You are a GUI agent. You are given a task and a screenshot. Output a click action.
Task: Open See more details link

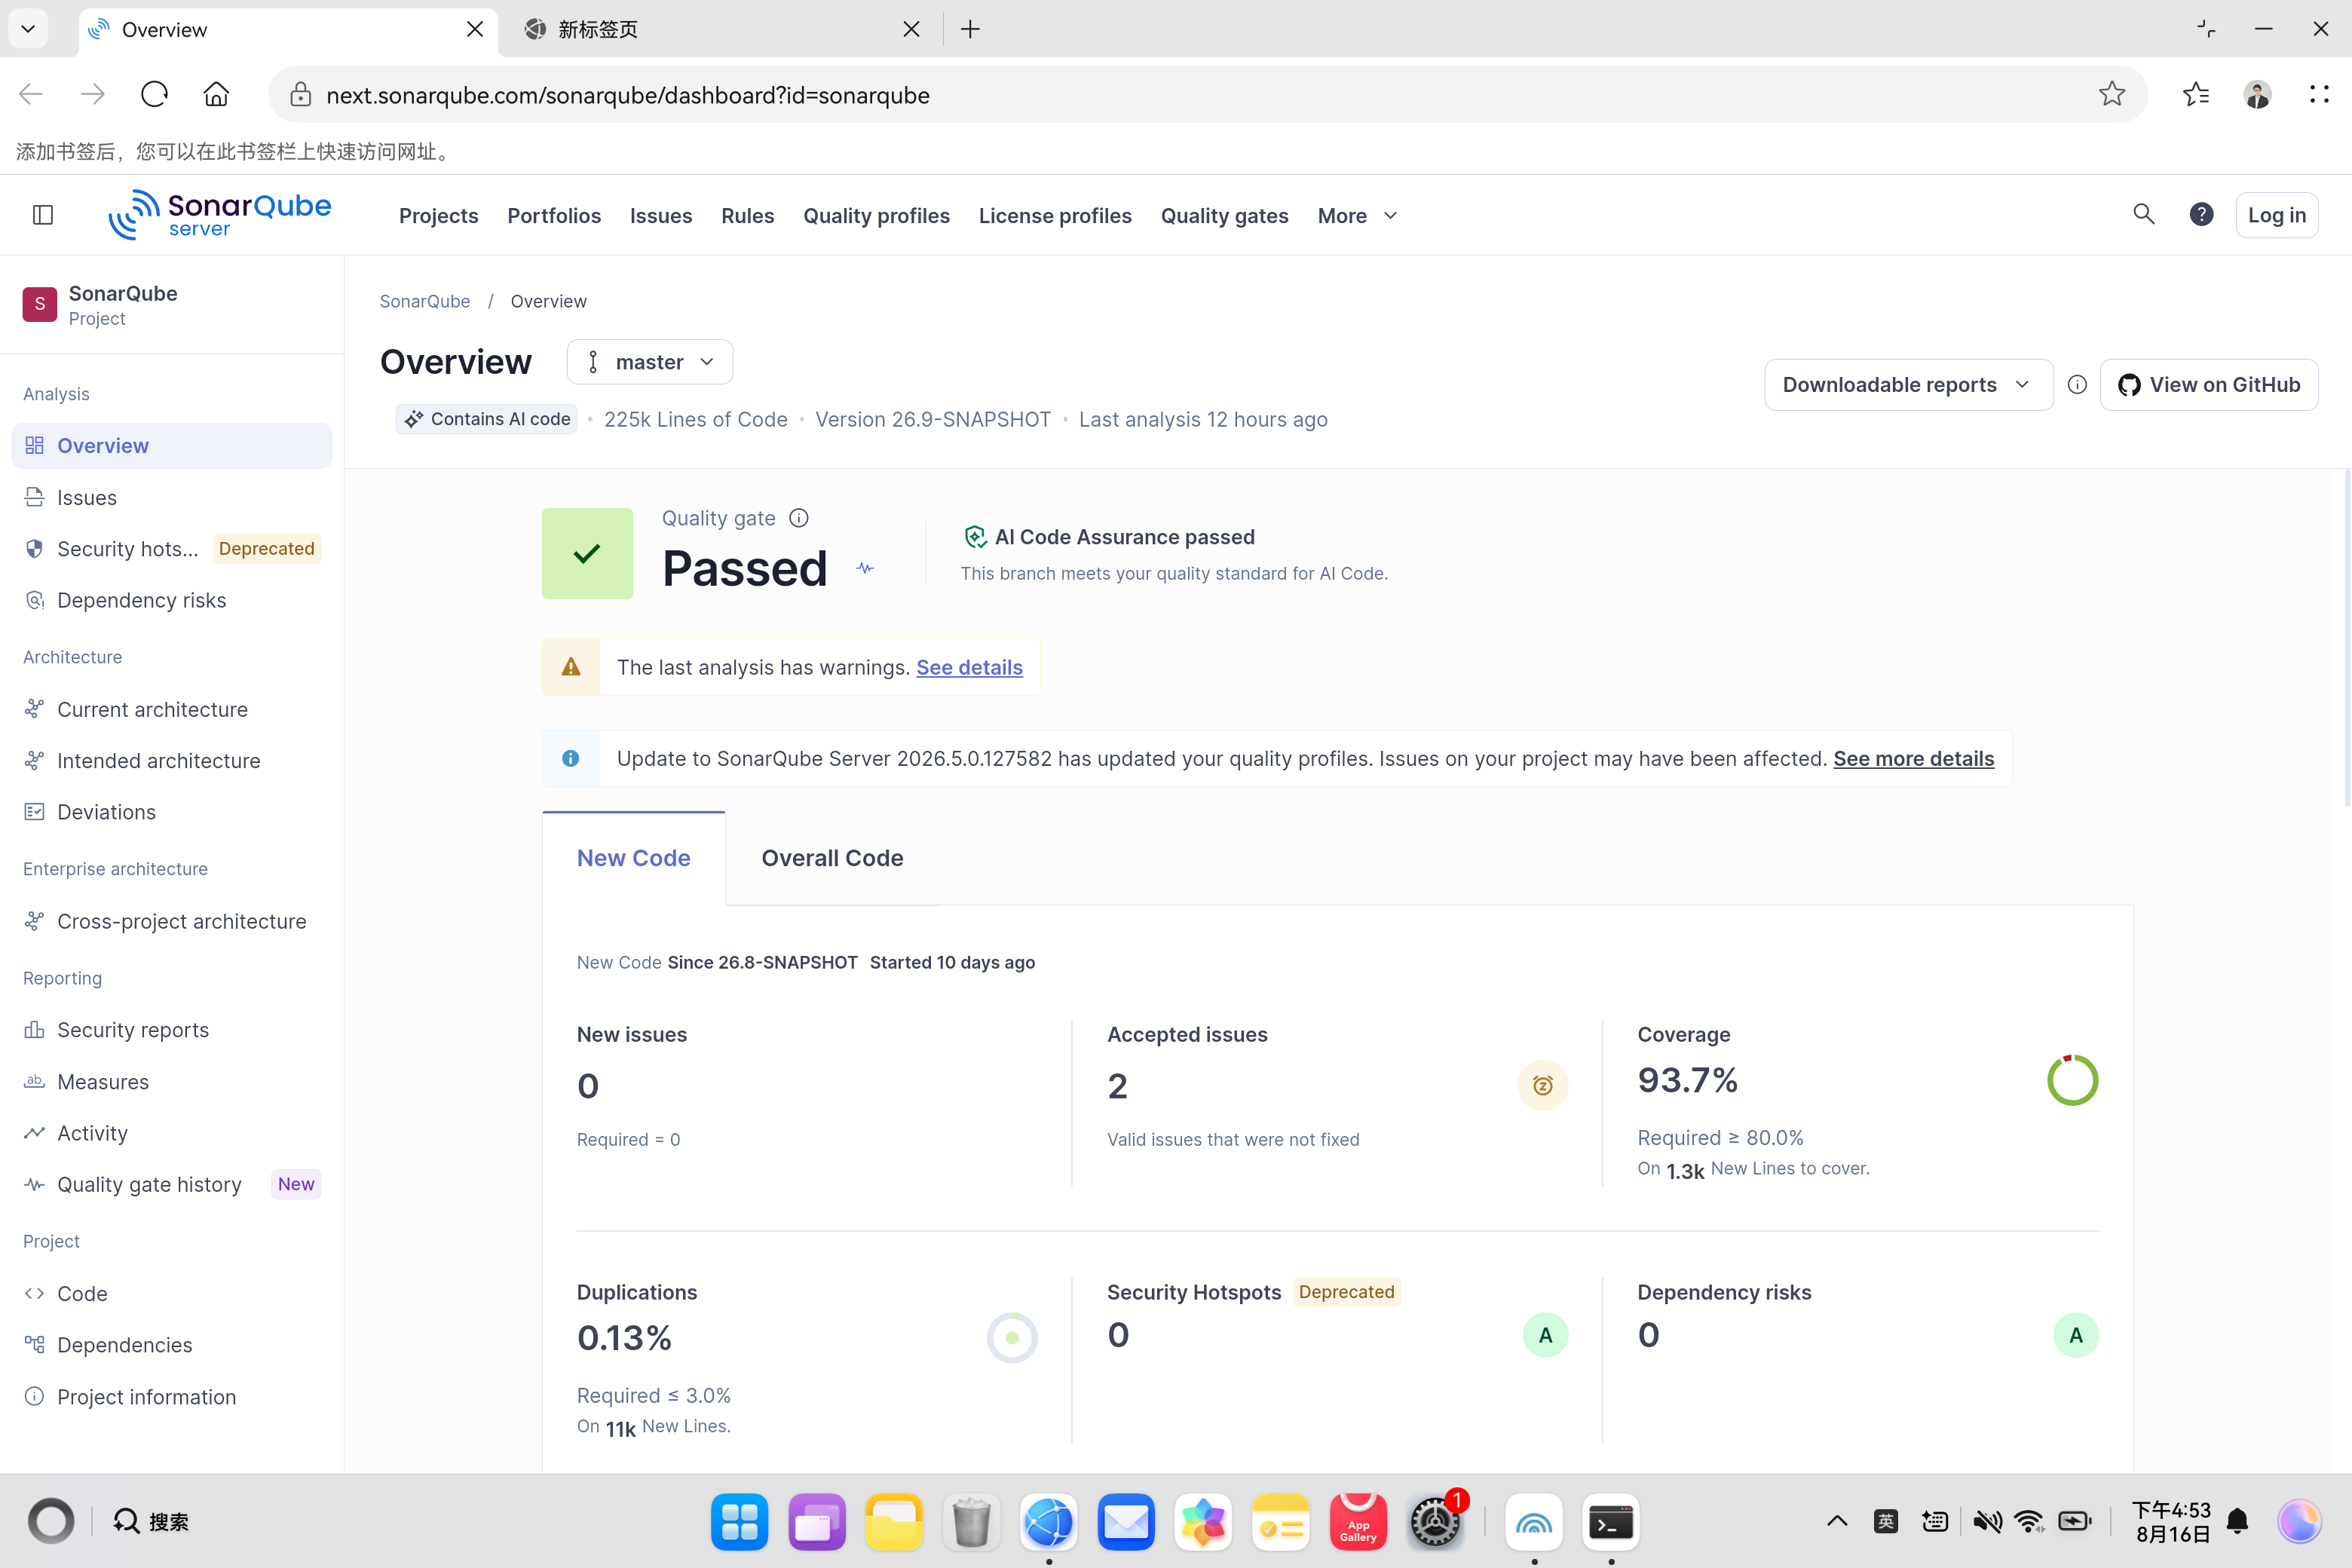coord(1913,758)
